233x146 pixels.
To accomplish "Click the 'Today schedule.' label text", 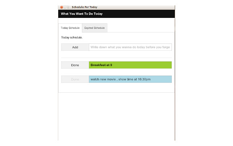I will [72, 37].
